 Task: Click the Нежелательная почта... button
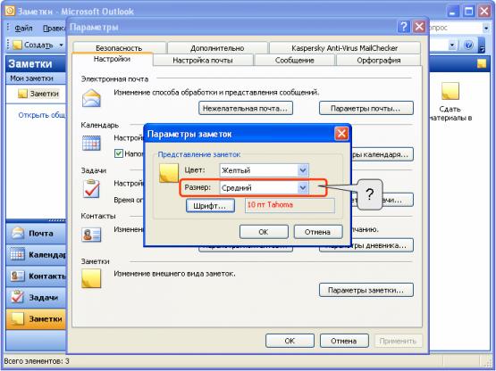click(246, 108)
